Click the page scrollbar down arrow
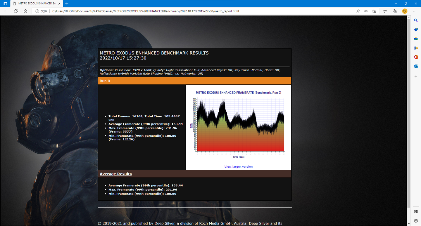This screenshot has height=226, width=421. point(409,224)
